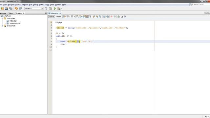Viewport: 210px width, 118px height.
Task: Click the Open Project toolbar icon
Action: [7, 9]
